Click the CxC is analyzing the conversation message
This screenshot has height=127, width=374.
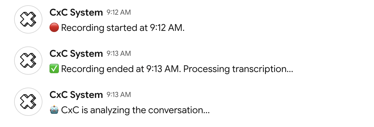click(135, 110)
